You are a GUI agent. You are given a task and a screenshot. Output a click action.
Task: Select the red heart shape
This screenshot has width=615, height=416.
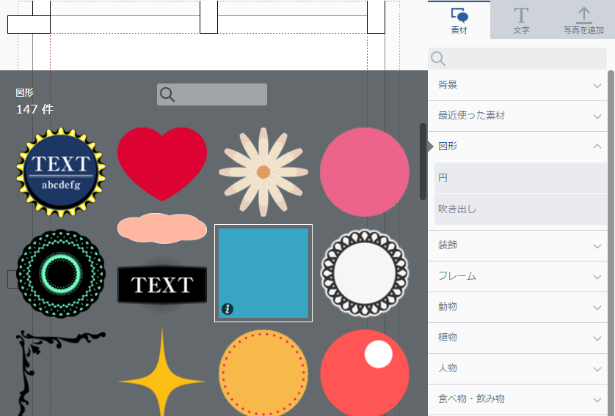pos(162,163)
